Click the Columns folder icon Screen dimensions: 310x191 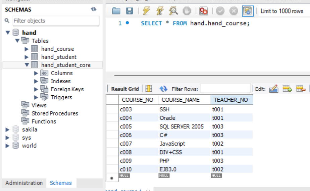44,73
